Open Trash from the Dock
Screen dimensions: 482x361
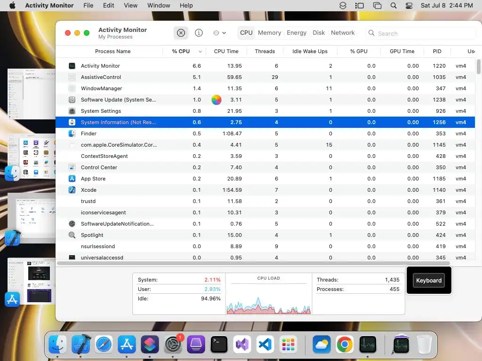tap(424, 345)
